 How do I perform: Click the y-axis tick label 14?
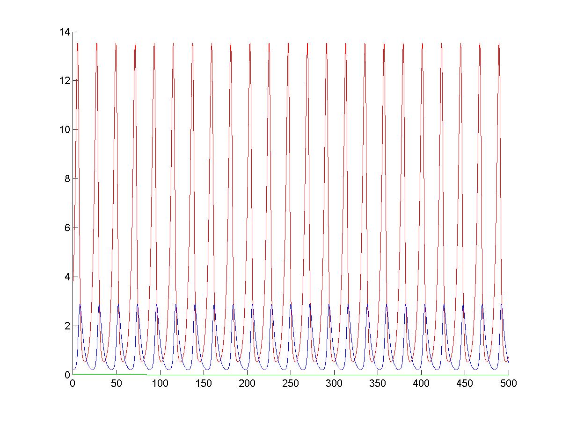pyautogui.click(x=64, y=32)
